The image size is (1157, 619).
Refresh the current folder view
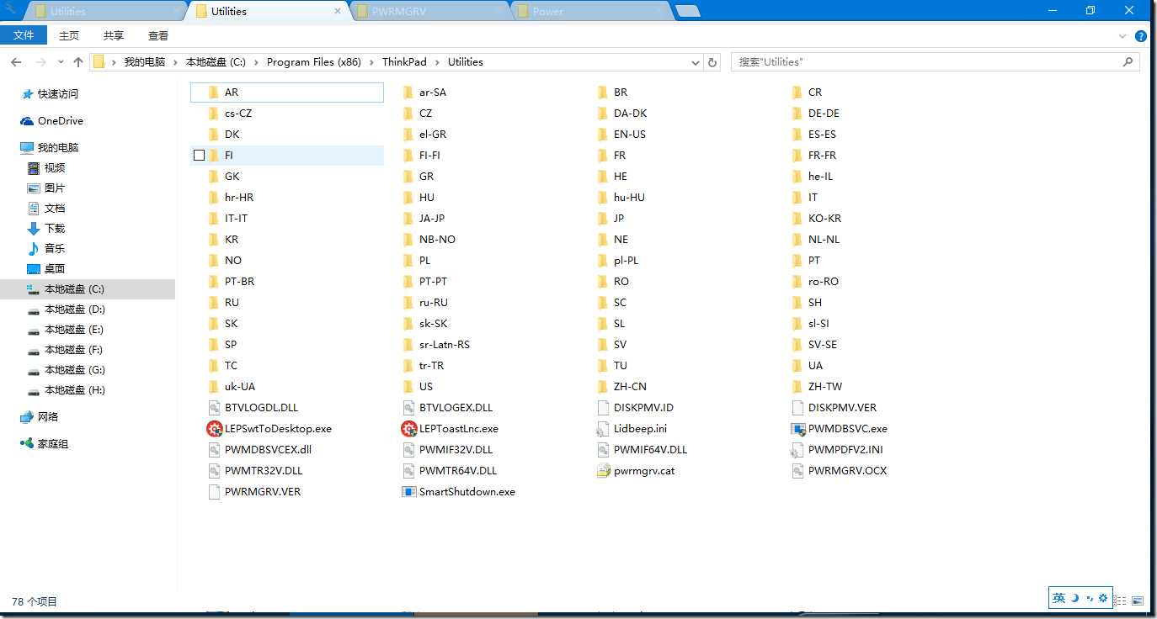[x=712, y=62]
